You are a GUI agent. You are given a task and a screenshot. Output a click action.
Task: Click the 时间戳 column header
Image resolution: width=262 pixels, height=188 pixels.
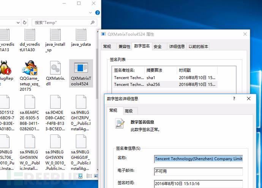(197, 70)
